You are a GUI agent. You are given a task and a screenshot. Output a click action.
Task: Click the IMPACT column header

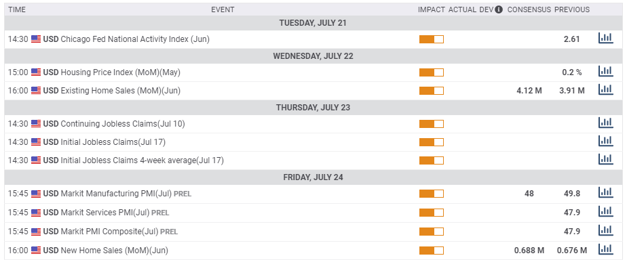pos(432,9)
